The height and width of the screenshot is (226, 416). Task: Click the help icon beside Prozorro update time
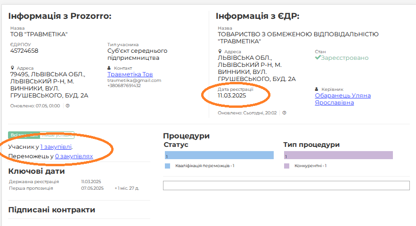click(x=68, y=106)
